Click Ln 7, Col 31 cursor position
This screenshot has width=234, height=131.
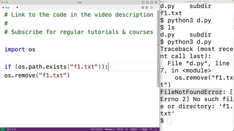97,129
